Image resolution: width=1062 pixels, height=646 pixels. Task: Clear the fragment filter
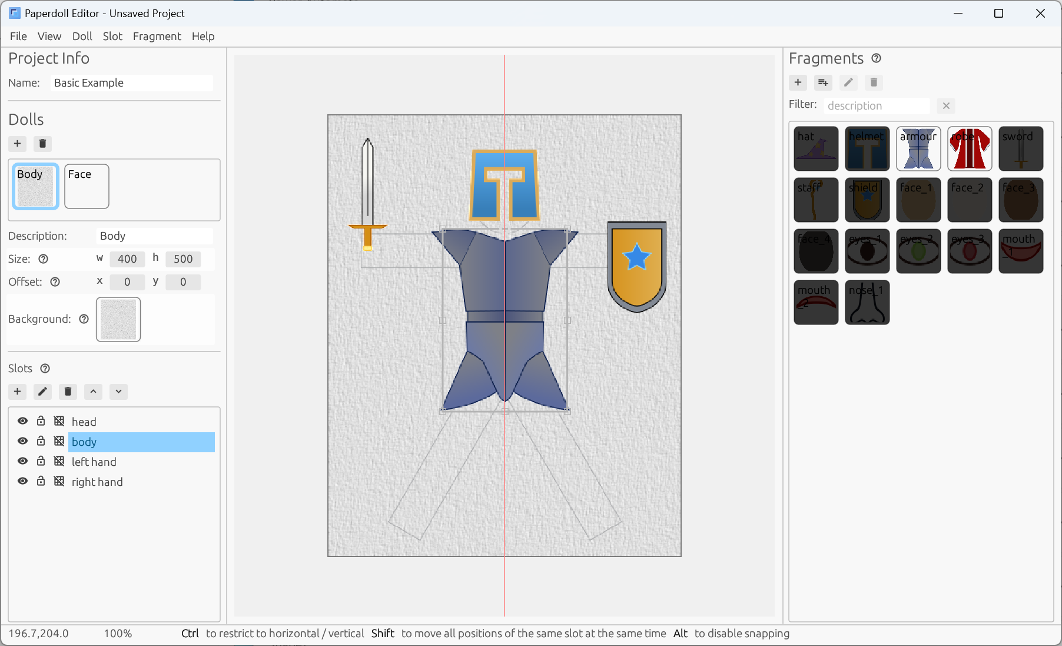click(x=946, y=106)
